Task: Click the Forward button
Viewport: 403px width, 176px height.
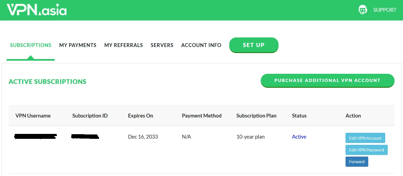Action: coord(357,162)
